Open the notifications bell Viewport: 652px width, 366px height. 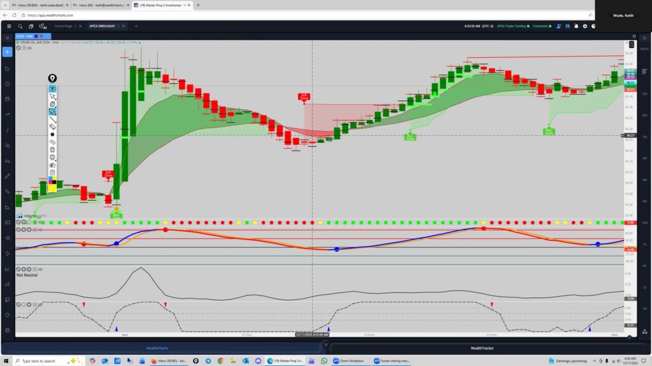pyautogui.click(x=576, y=26)
